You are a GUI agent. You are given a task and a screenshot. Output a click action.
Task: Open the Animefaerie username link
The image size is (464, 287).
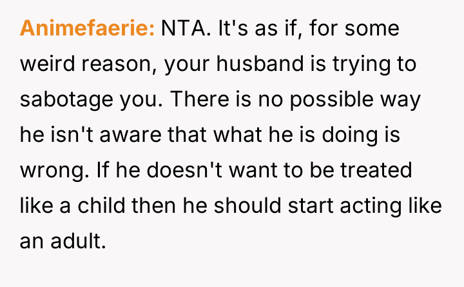[x=87, y=29]
